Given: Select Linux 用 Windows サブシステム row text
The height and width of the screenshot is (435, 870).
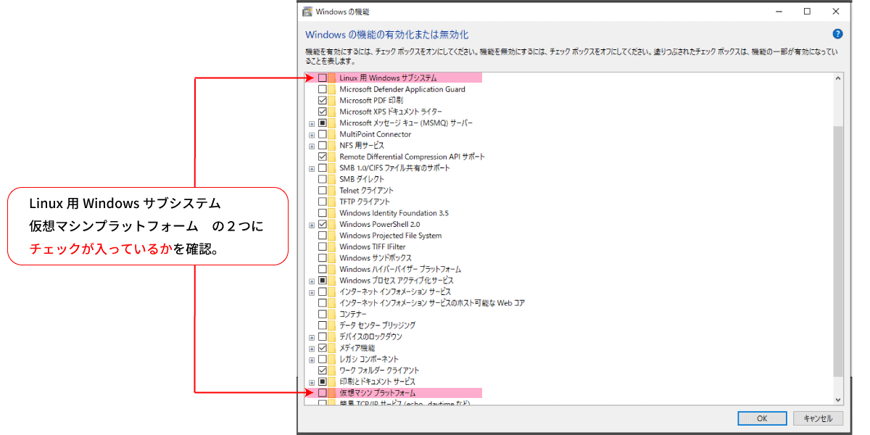Looking at the screenshot, I should pos(388,78).
